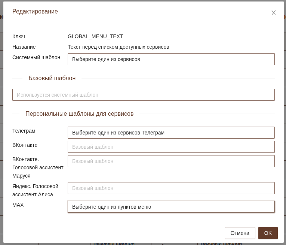Click the Системный шаблон input field
The height and width of the screenshot is (245, 286).
click(x=171, y=59)
